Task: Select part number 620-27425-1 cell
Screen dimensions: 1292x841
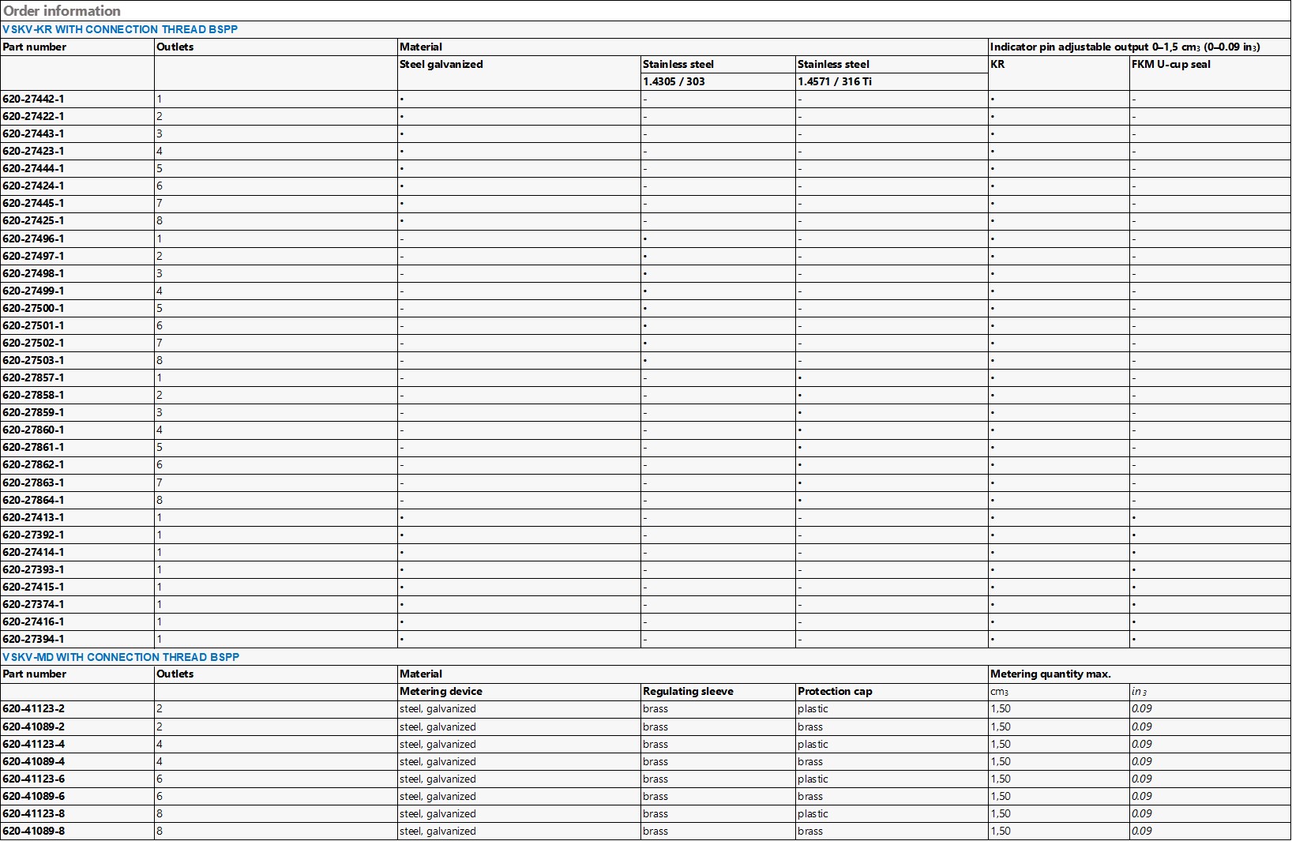Action: click(x=34, y=220)
